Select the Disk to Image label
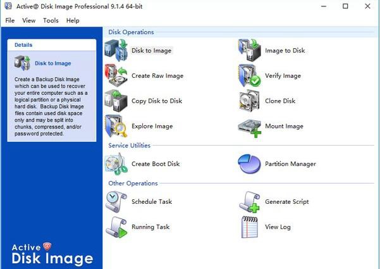380x269 pixels. 152,51
